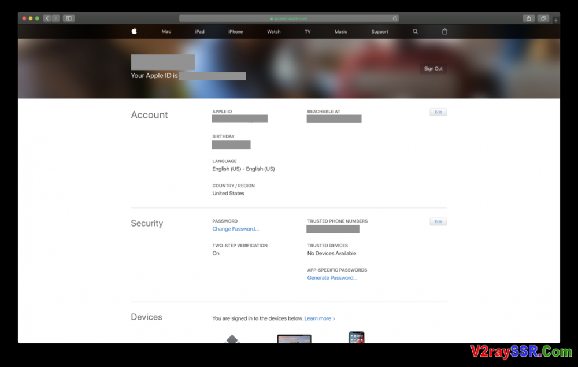Show all tabs overview in Safari
The height and width of the screenshot is (367, 578).
(543, 18)
